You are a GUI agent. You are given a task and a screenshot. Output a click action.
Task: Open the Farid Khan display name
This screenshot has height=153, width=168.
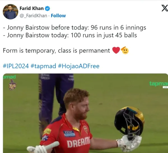31,8
